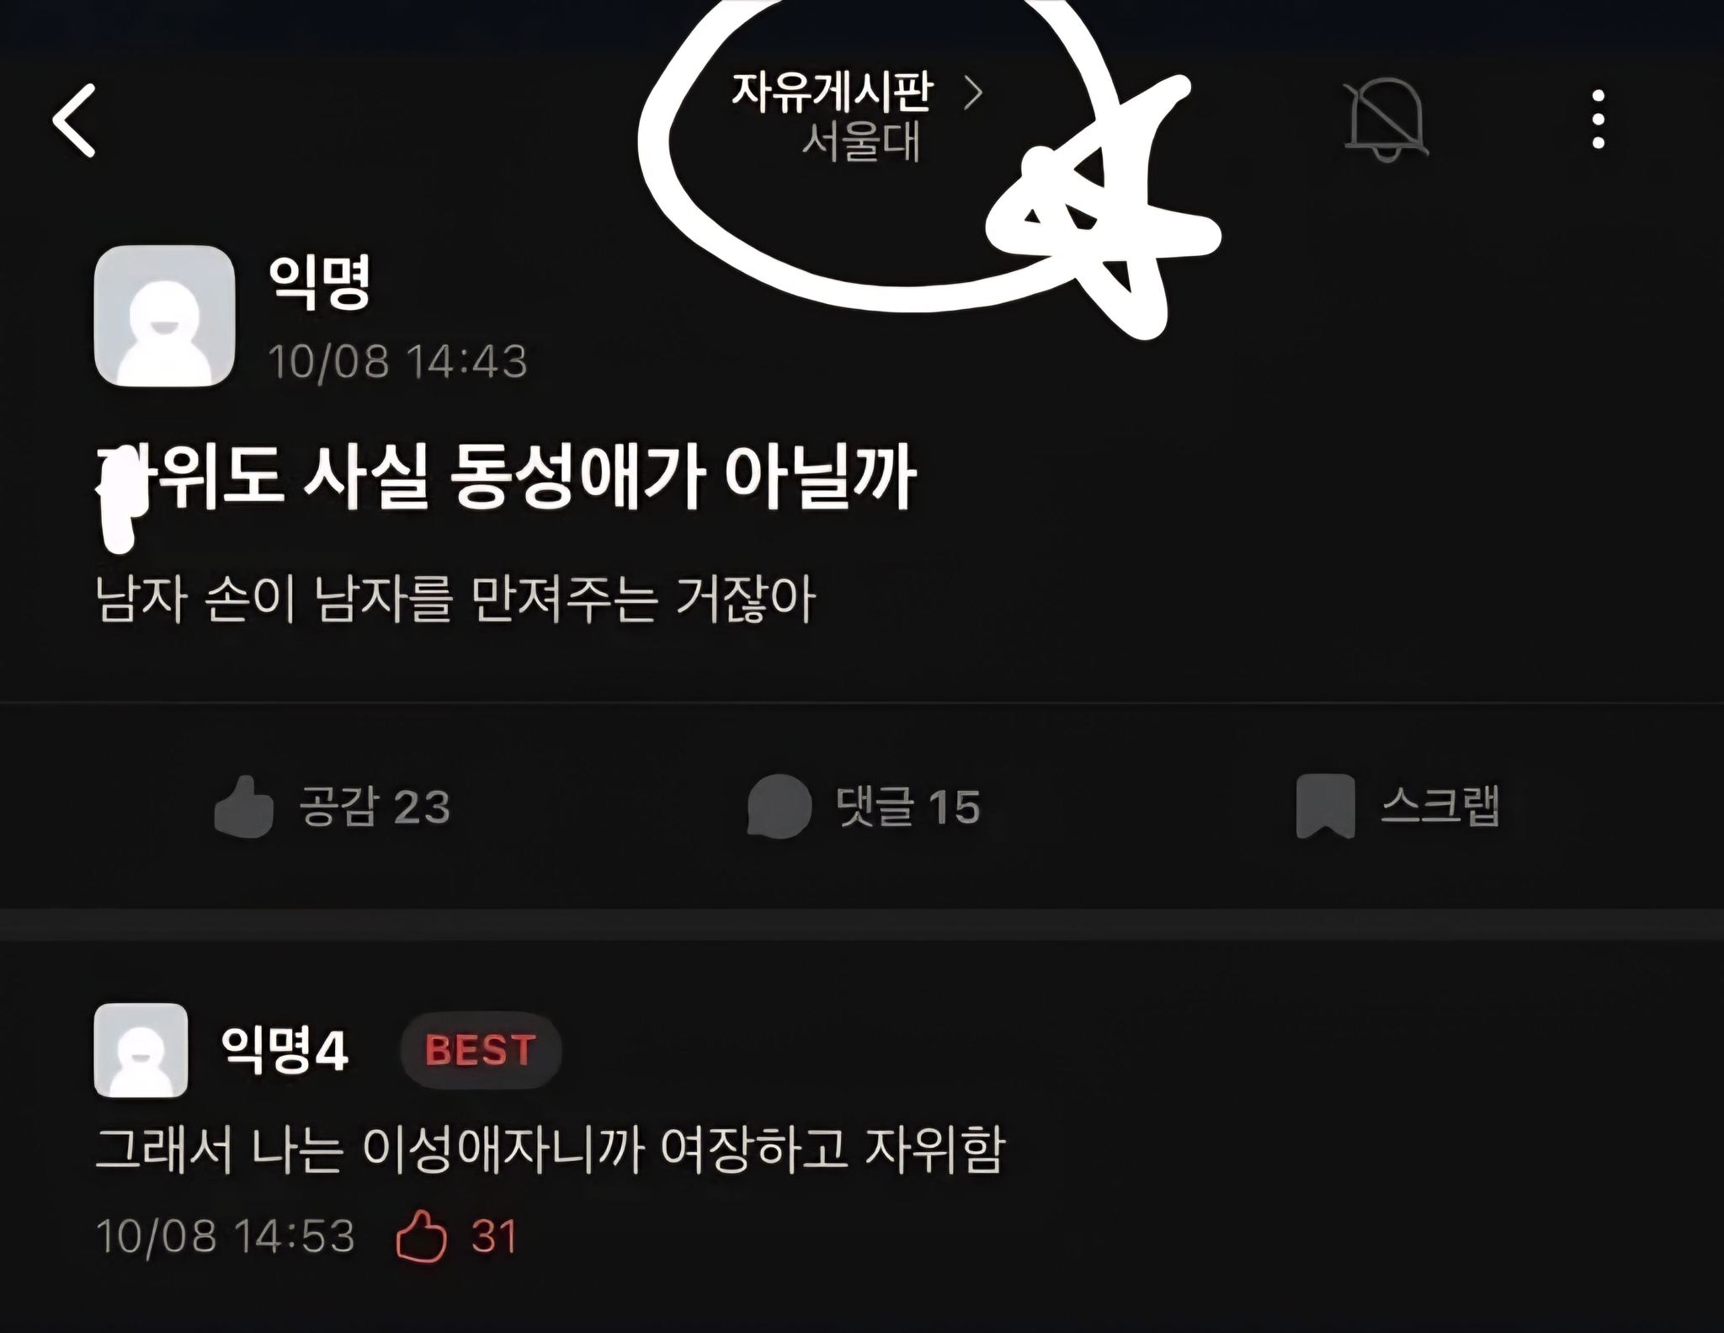Toggle the muted notification bell

1385,119
